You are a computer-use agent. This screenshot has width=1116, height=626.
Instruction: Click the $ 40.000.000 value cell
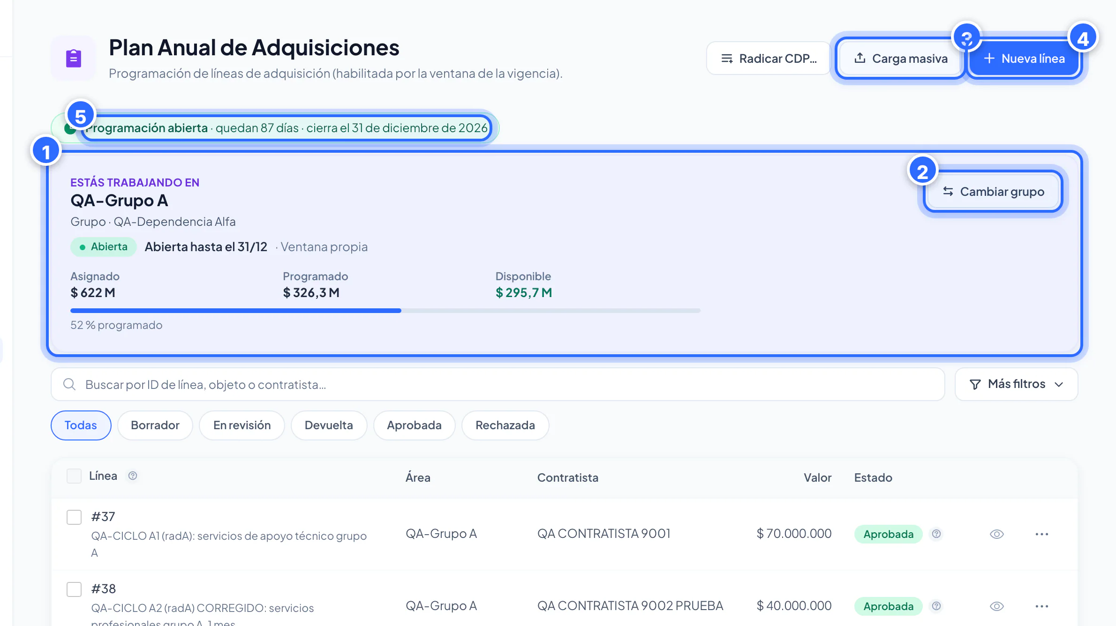(794, 606)
